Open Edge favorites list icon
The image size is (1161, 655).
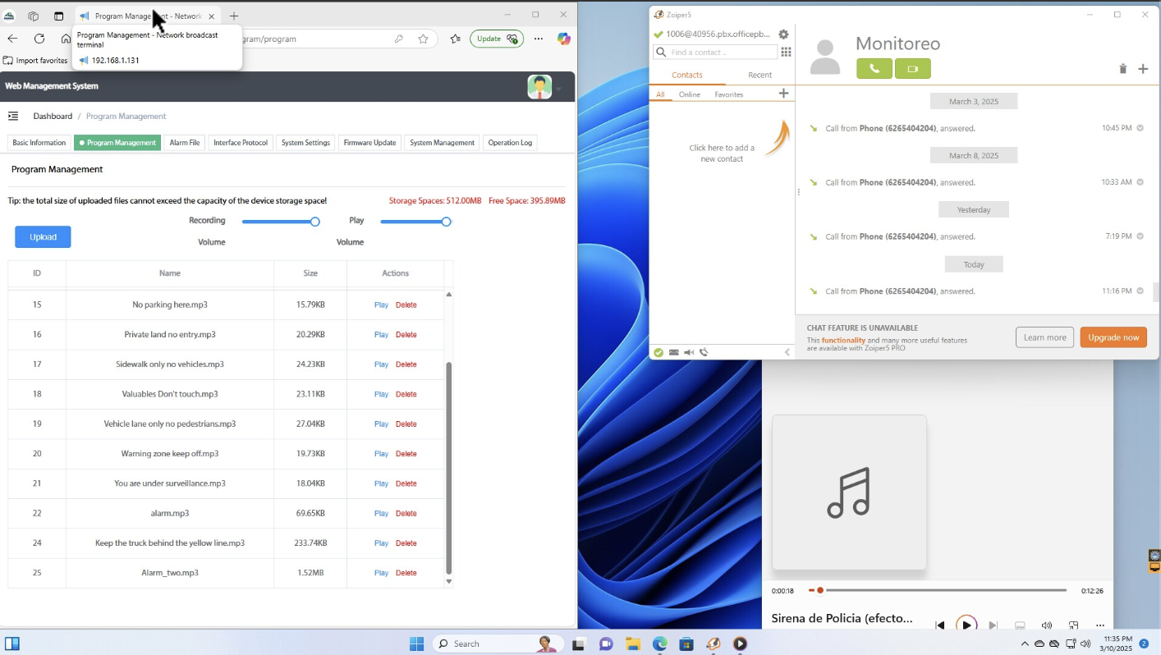point(456,39)
